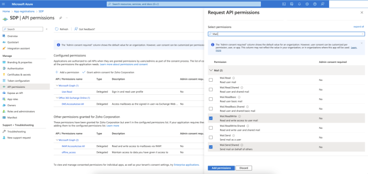Click the Discard button
The image size is (368, 174).
[x=244, y=168]
